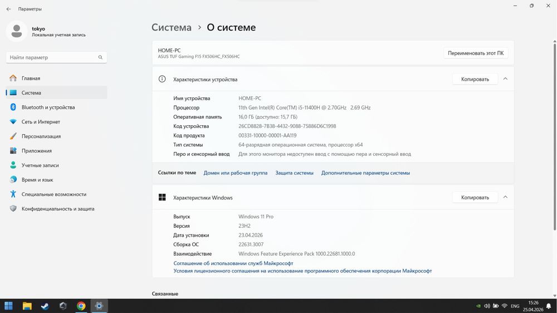This screenshot has width=557, height=313.
Task: Select the version value 23H2
Action: tap(245, 226)
